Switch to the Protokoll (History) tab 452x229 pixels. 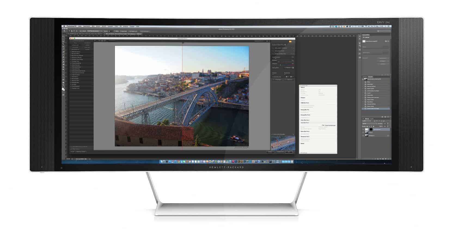tap(371, 77)
